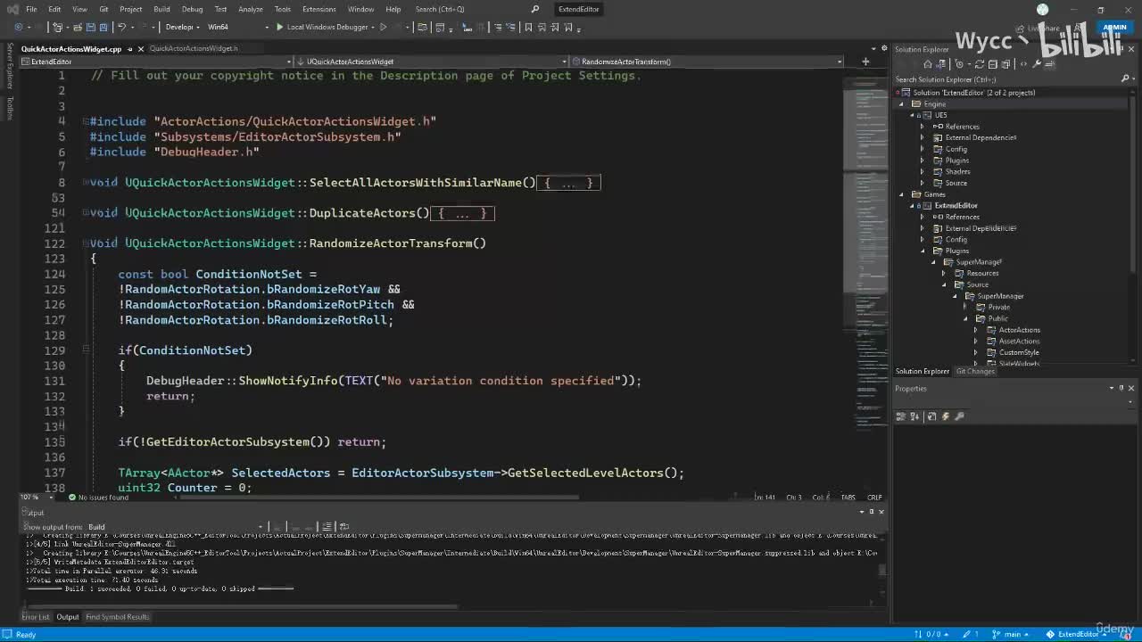Switch to the Git Changes tab

(975, 371)
